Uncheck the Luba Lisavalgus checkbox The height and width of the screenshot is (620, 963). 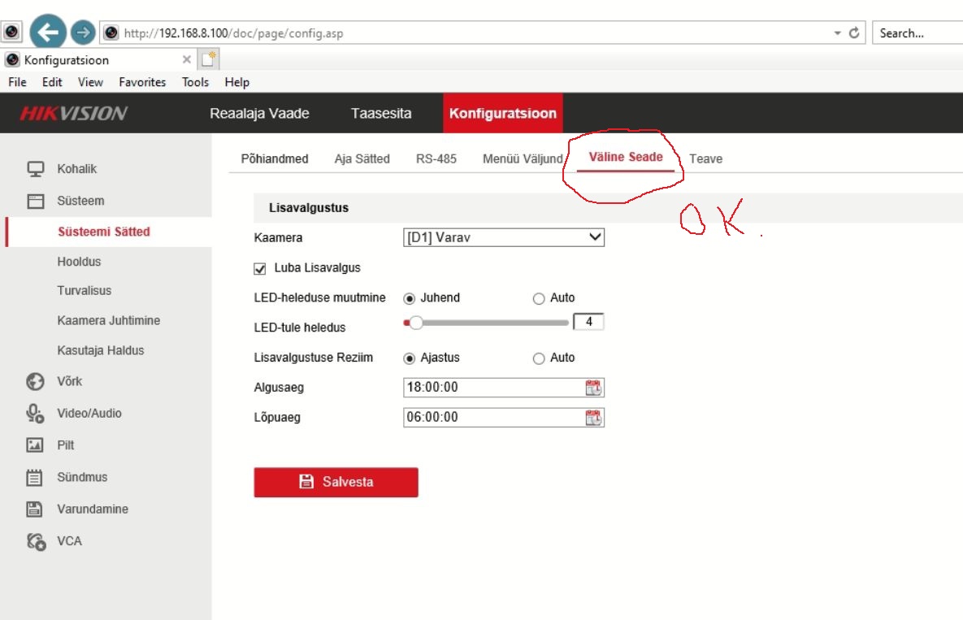click(261, 268)
